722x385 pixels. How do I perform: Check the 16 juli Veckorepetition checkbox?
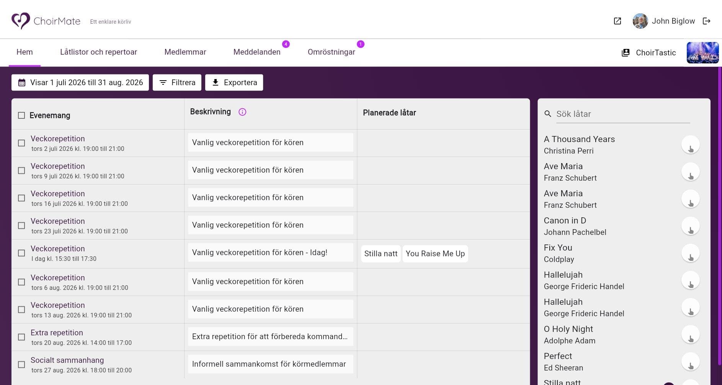coord(21,198)
